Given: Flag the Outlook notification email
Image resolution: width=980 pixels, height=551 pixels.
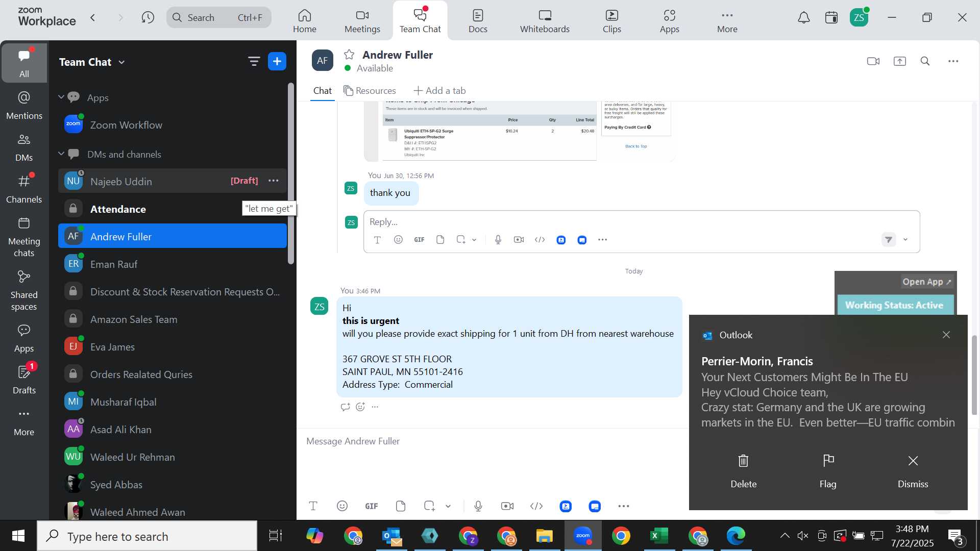Looking at the screenshot, I should [828, 471].
